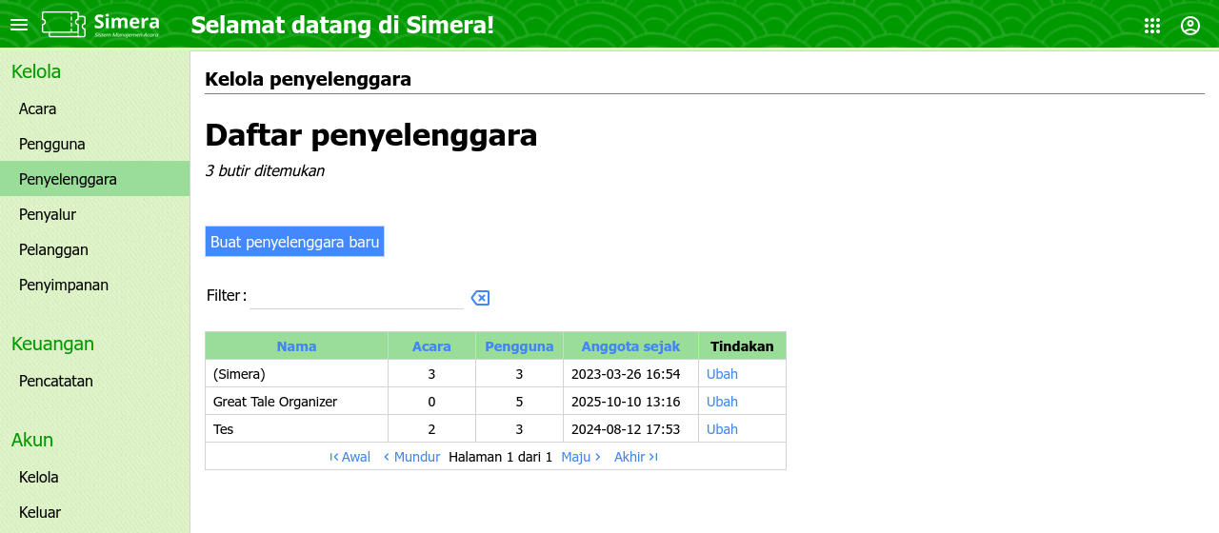Click Buat penyelenggara baru button
This screenshot has width=1219, height=533.
click(294, 242)
